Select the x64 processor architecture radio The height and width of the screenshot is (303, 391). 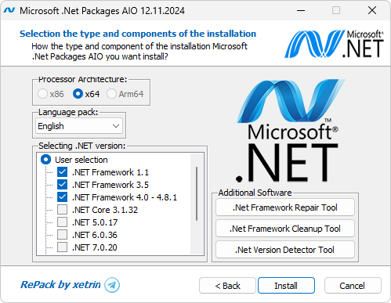tap(78, 94)
